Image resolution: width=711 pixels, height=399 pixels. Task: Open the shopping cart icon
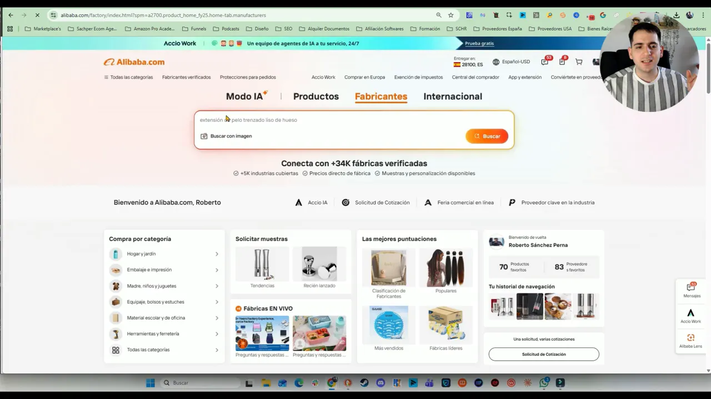point(579,62)
